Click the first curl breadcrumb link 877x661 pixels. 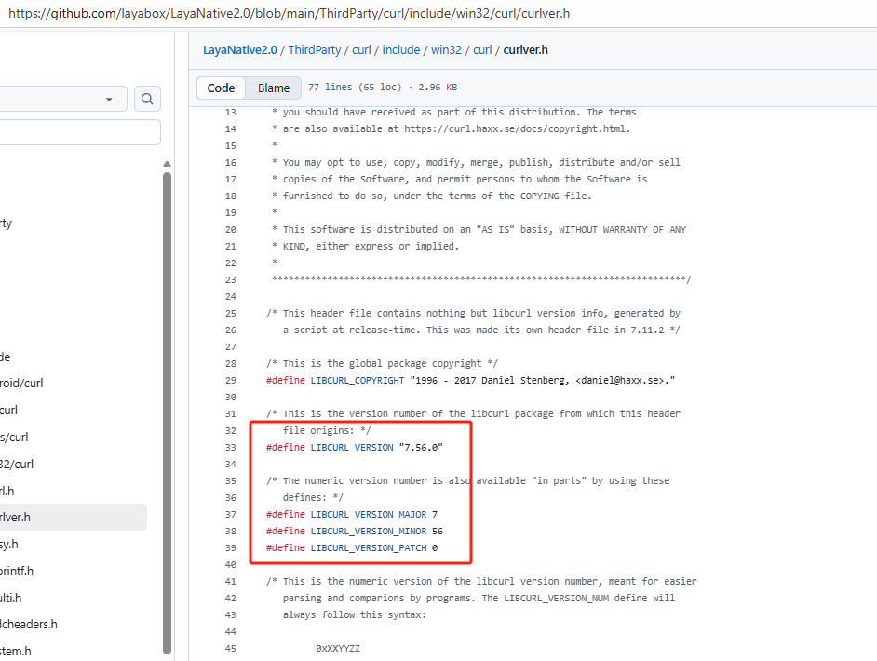coord(361,49)
